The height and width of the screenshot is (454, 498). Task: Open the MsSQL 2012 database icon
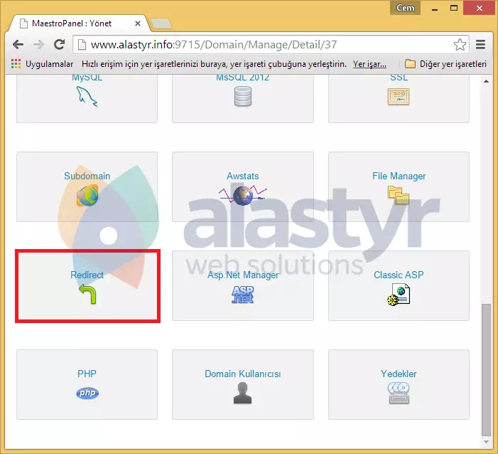tap(243, 96)
